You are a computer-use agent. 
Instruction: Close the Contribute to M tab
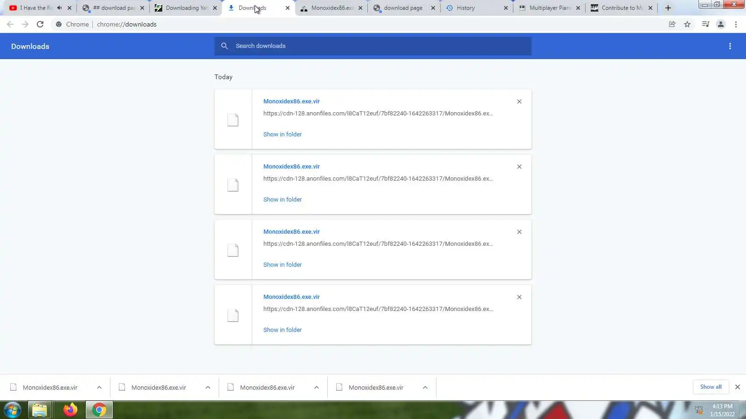pos(650,8)
